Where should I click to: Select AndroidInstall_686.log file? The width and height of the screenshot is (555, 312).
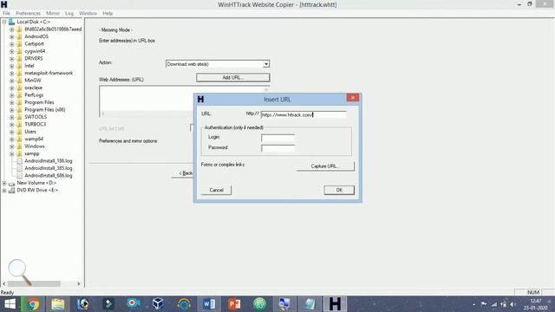pyautogui.click(x=49, y=175)
